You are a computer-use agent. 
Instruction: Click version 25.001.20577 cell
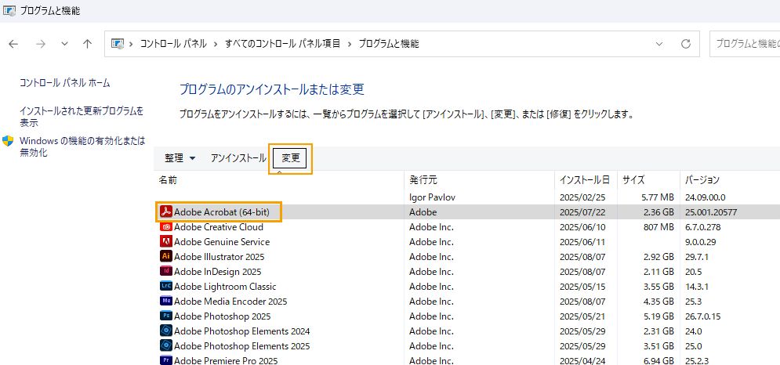click(x=710, y=212)
